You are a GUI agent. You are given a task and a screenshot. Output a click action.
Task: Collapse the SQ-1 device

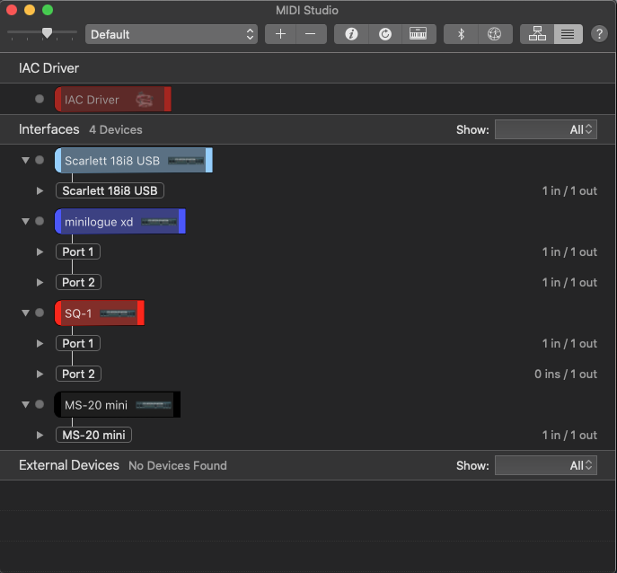pos(25,313)
